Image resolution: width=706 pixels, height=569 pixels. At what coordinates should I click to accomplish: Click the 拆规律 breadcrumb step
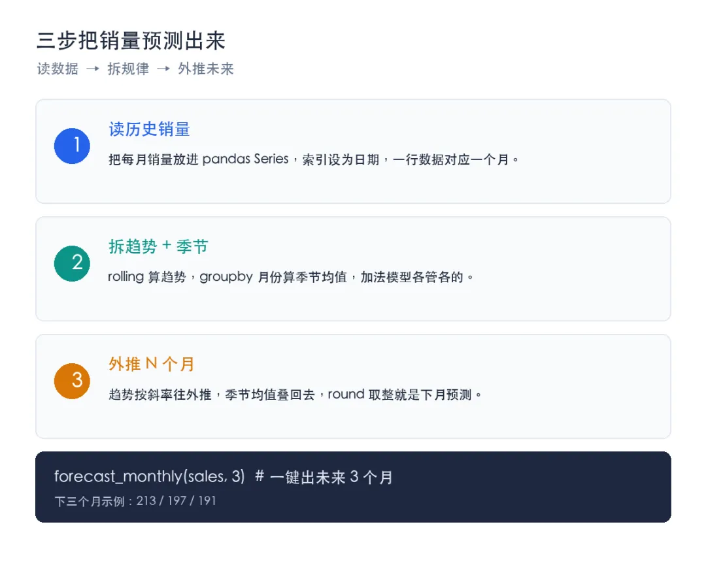tap(128, 69)
